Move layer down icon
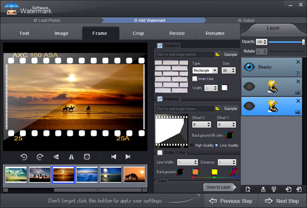The image size is (307, 208). point(274,190)
